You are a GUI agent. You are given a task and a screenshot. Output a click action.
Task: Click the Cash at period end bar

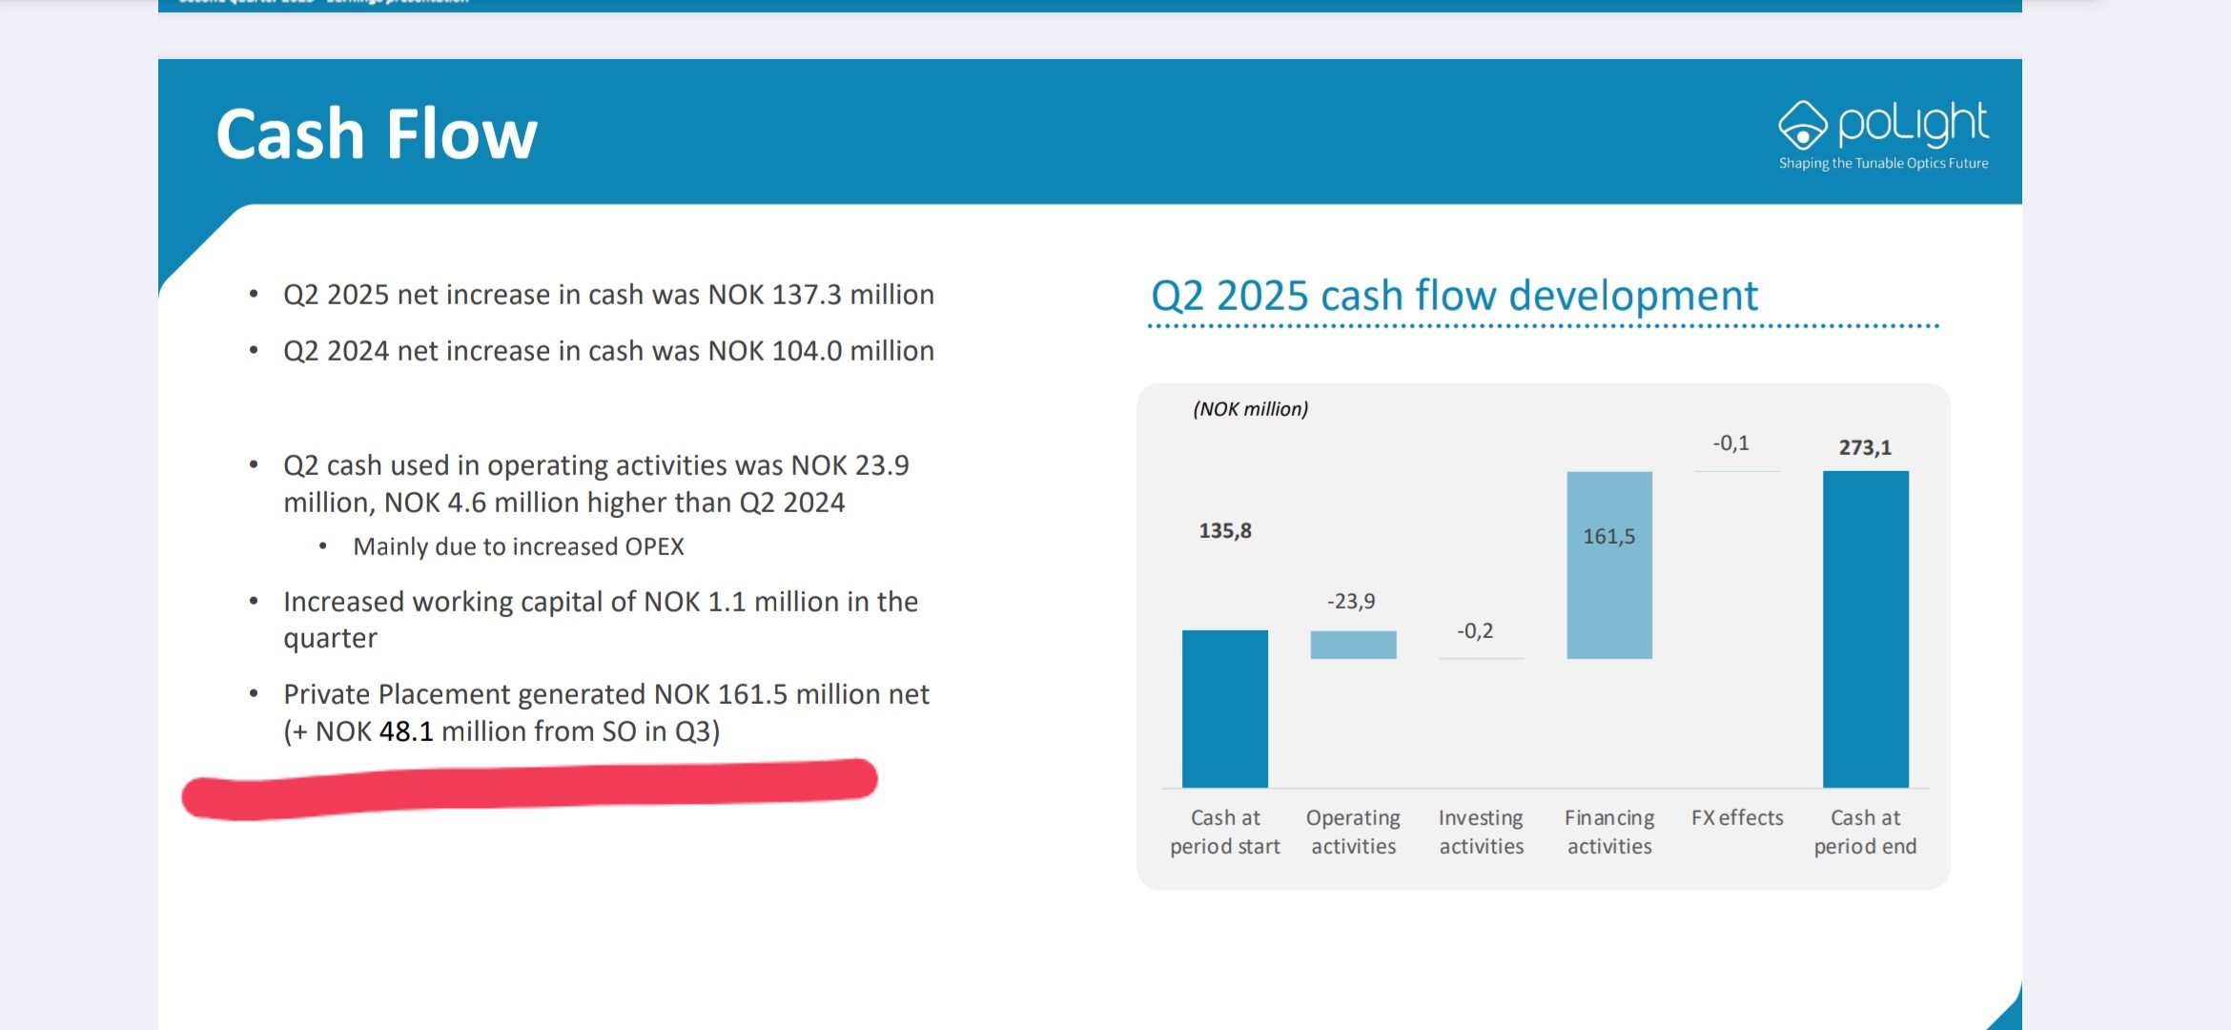[1866, 629]
